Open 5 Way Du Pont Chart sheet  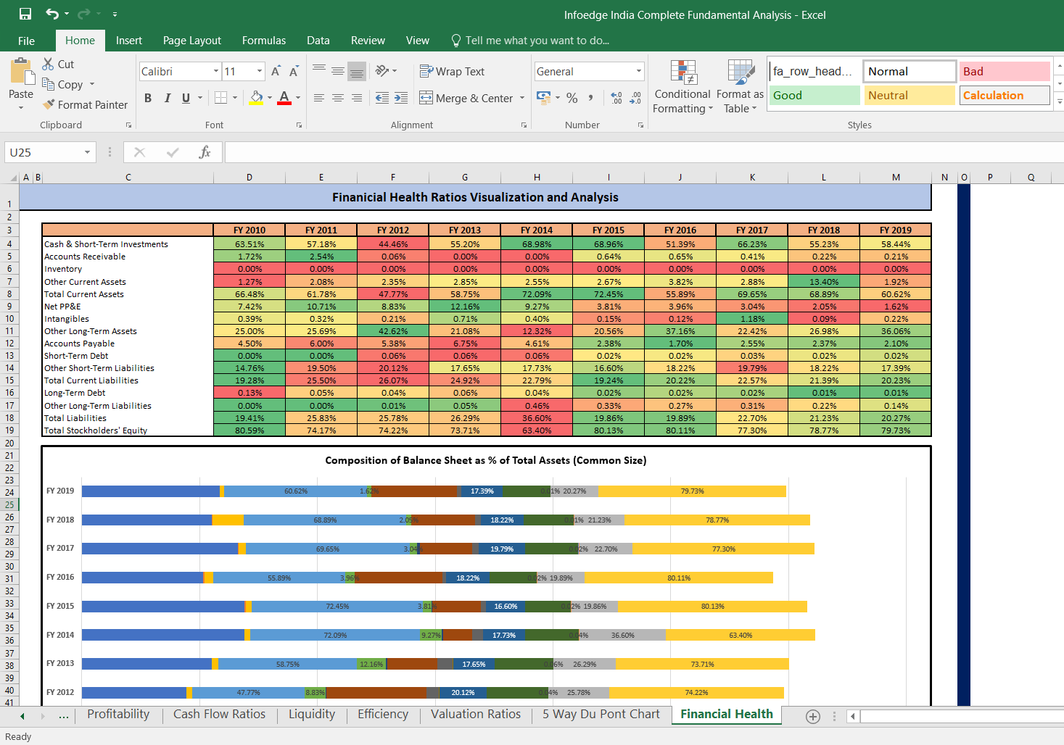pos(601,714)
